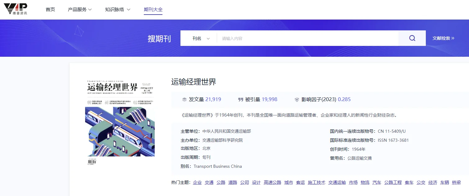
Task: Open the 交通运输 hot topic link
Action: point(337,182)
